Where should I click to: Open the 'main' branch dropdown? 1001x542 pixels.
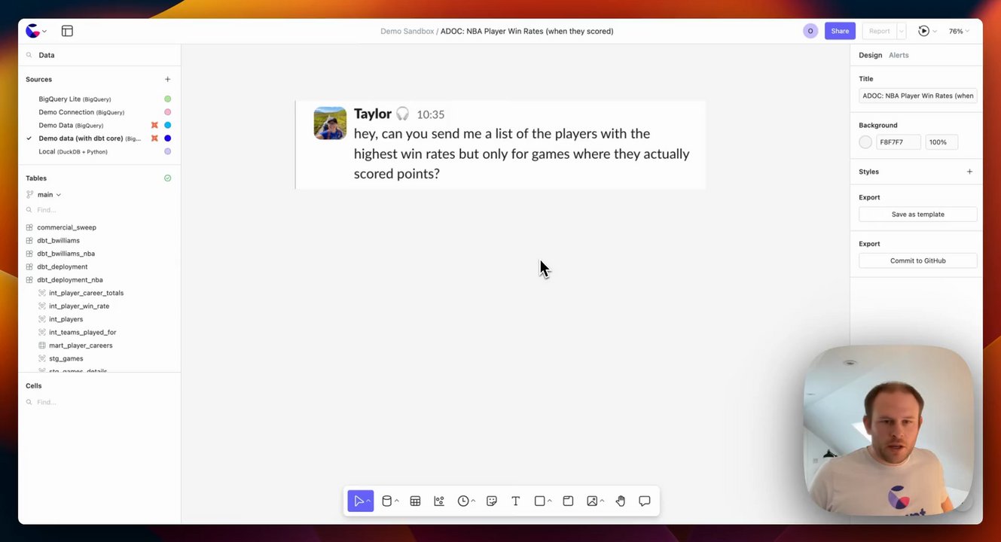[x=49, y=194]
